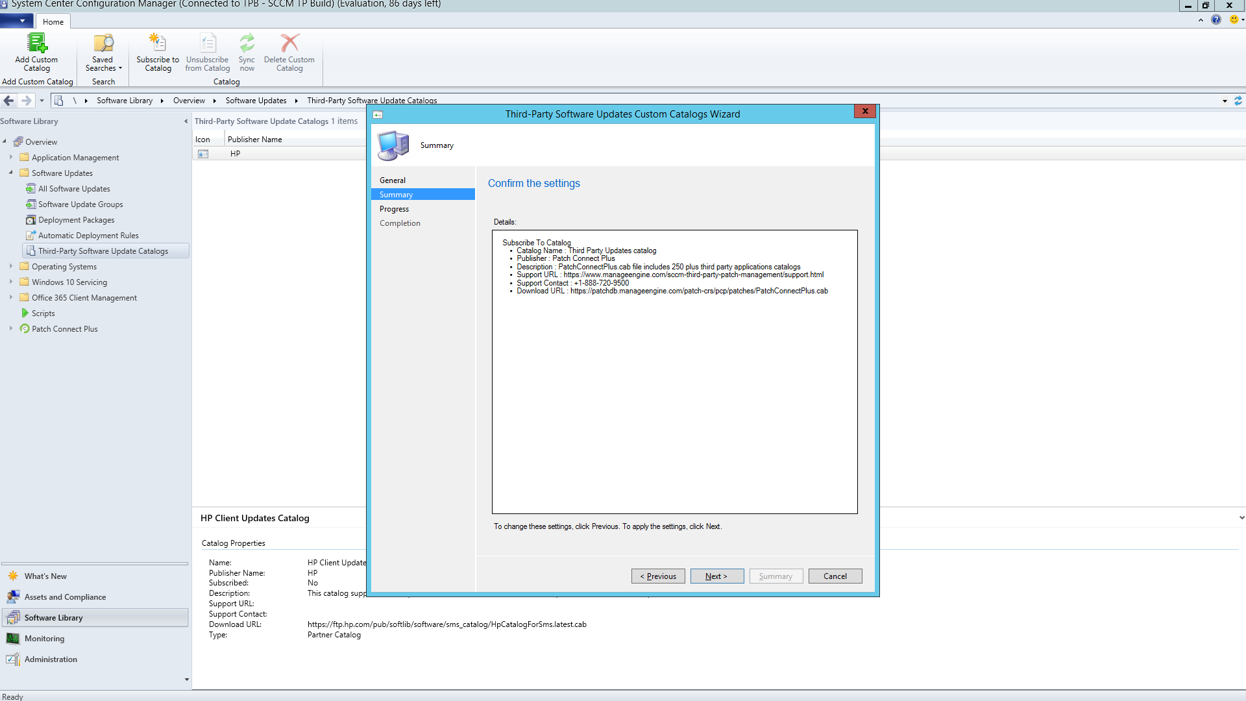This screenshot has height=701, width=1246.
Task: Click the Subscribe to Catalog icon
Action: coord(158,44)
